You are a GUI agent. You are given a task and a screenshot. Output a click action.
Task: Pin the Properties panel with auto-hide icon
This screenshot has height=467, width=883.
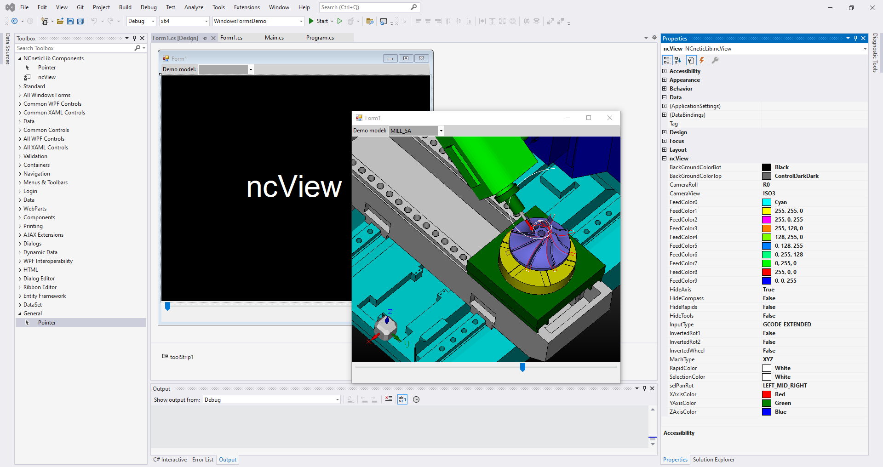tap(855, 38)
